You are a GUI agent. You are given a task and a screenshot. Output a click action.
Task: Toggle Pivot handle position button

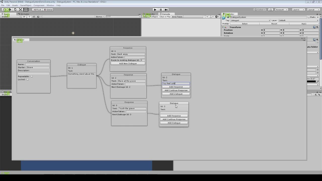pyautogui.click(x=37, y=10)
